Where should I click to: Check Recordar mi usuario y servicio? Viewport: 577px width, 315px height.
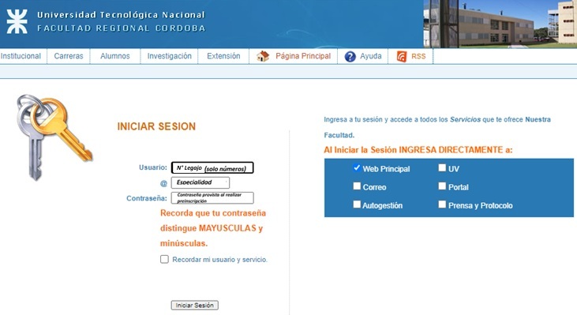coord(164,260)
